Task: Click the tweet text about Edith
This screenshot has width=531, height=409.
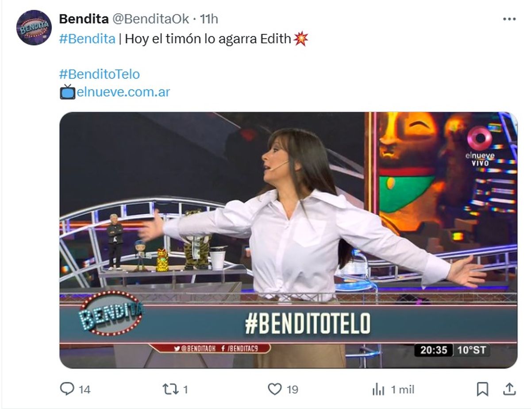Action: 208,39
